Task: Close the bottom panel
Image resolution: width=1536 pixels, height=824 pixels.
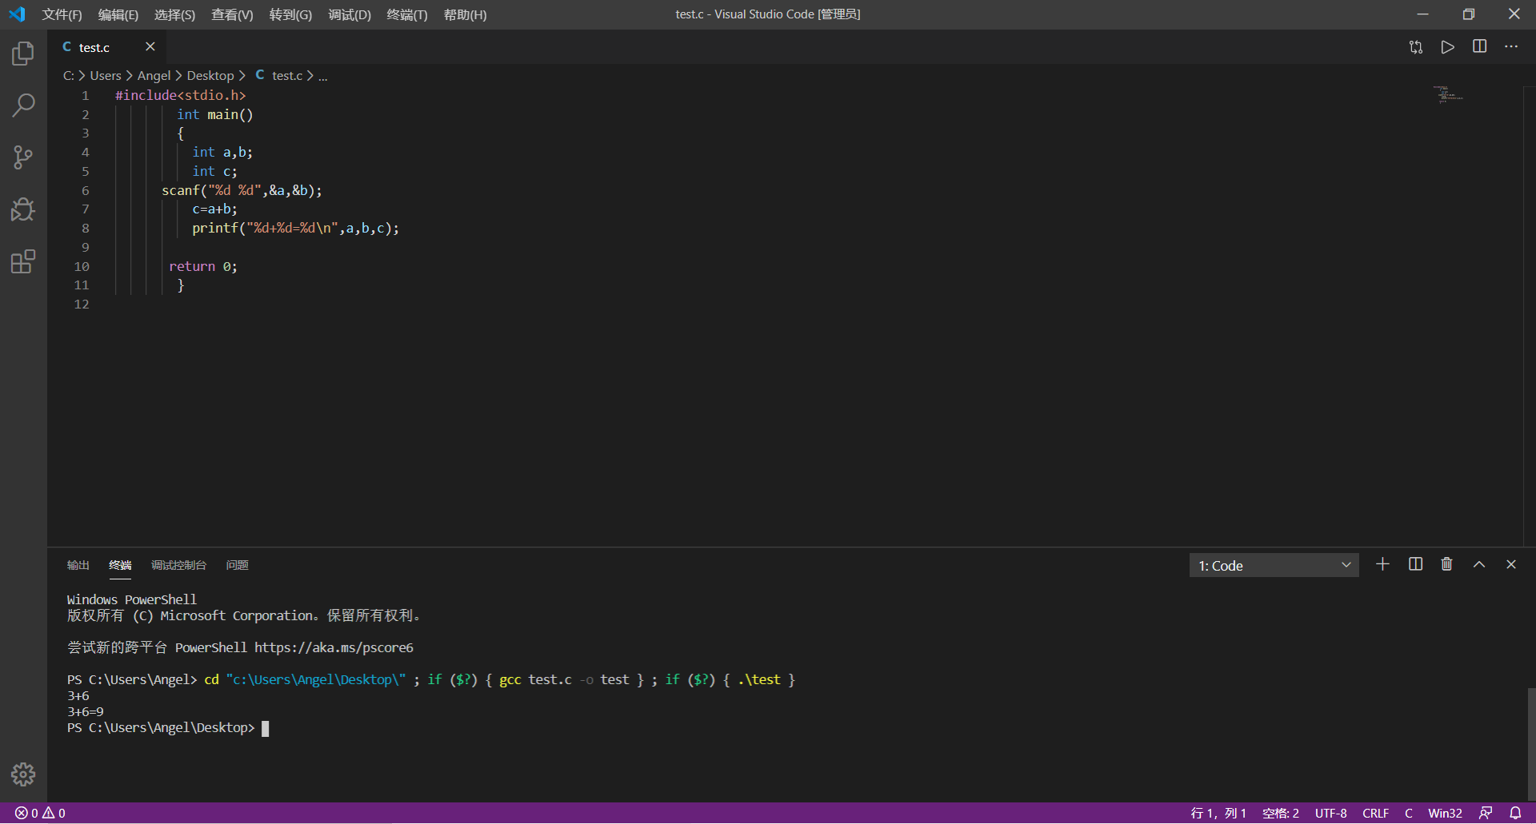Action: click(1511, 564)
